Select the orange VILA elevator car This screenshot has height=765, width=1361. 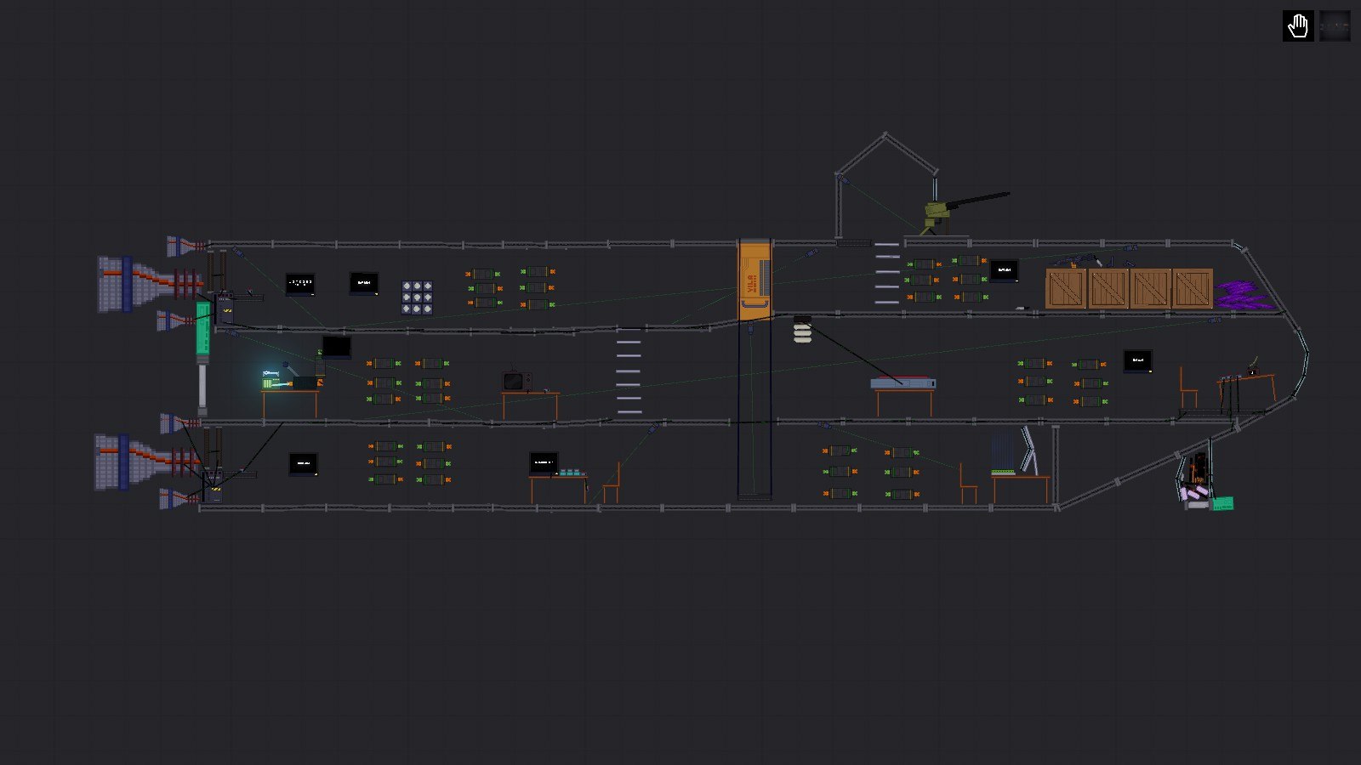(754, 280)
